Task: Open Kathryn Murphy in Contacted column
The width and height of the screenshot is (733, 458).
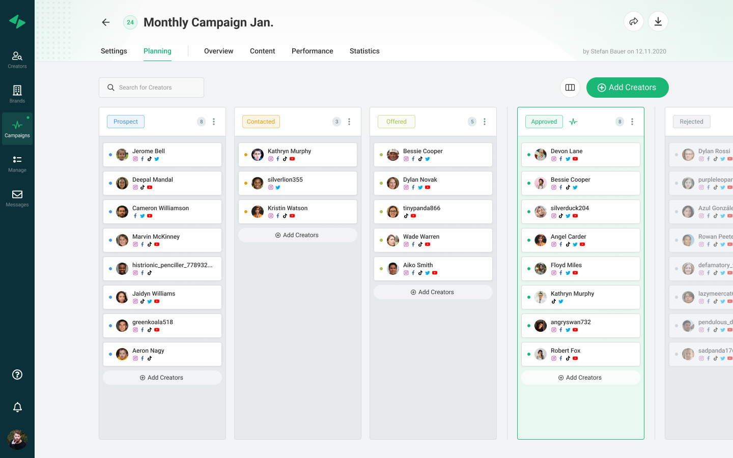Action: tap(298, 155)
